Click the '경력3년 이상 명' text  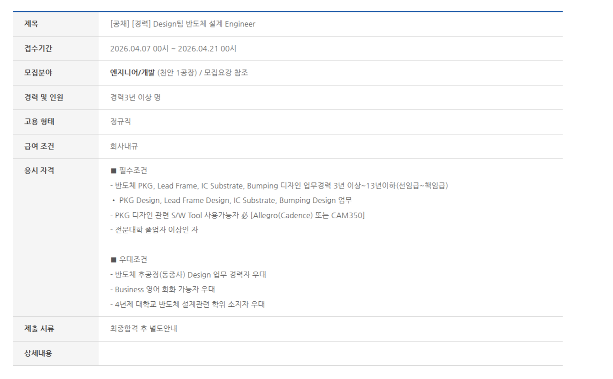coord(135,97)
